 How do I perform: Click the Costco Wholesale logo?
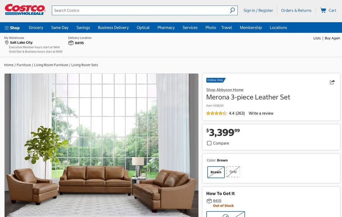(25, 10)
